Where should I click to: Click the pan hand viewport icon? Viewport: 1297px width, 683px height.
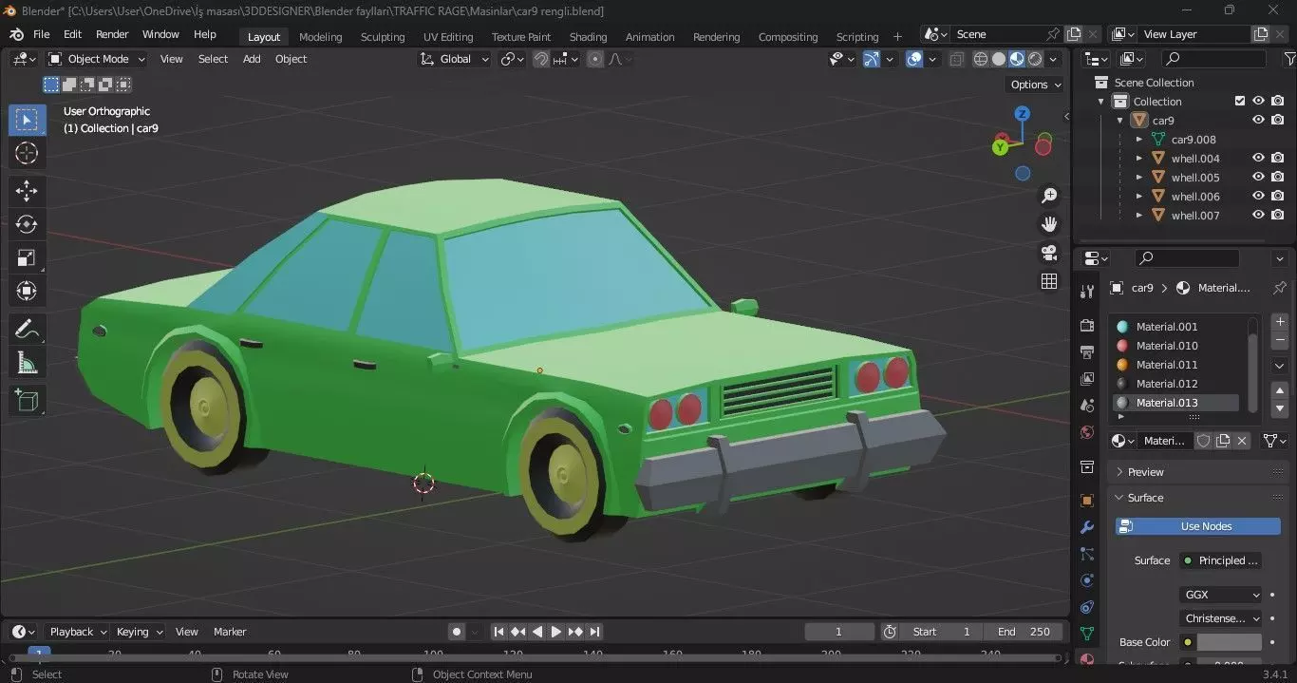tap(1049, 224)
